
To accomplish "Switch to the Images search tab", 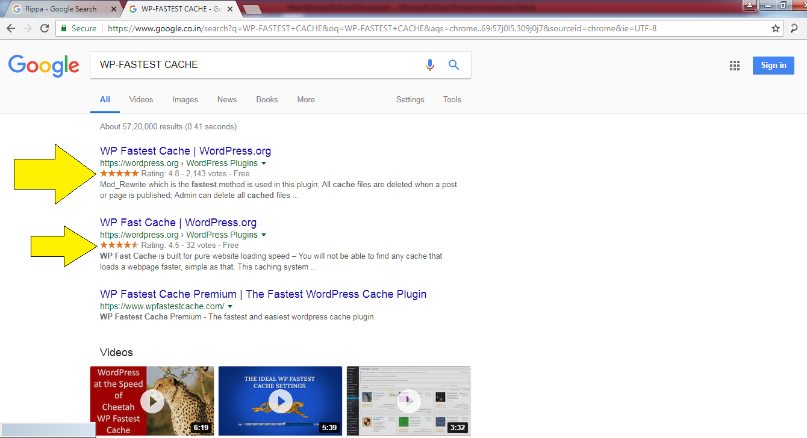I will pyautogui.click(x=185, y=100).
